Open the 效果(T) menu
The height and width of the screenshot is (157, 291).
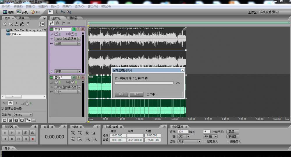click(67, 6)
